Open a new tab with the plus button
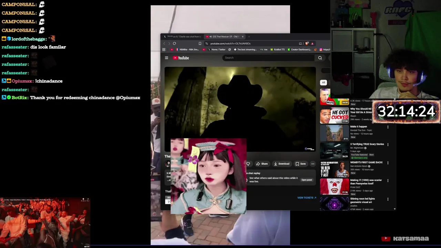 pyautogui.click(x=249, y=37)
